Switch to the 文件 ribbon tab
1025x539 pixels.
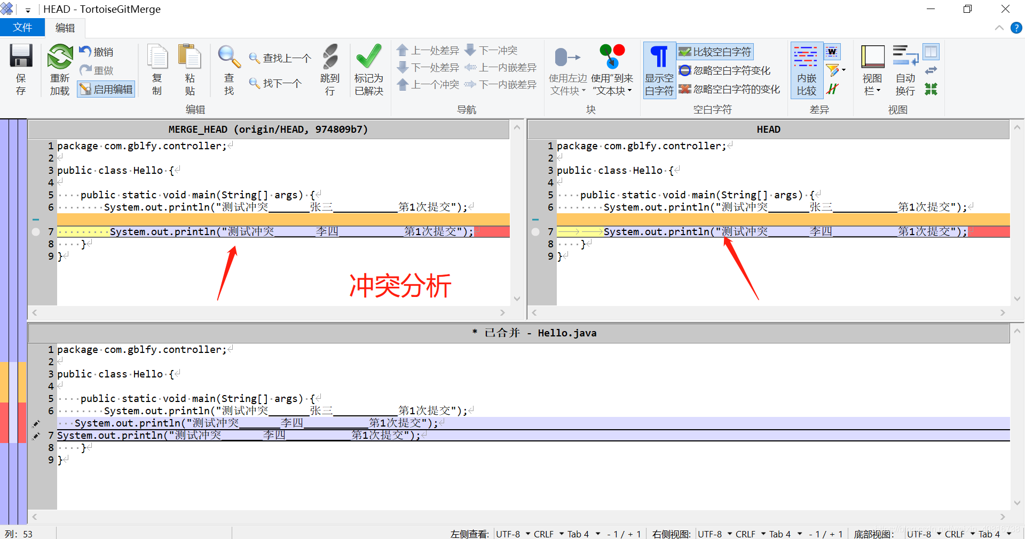pos(22,27)
